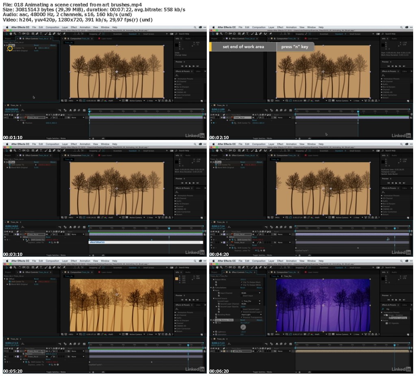Select the Puppet Pin tool in 00:01:10 frame
Viewport: 416px width, 376px height.
(64, 34)
